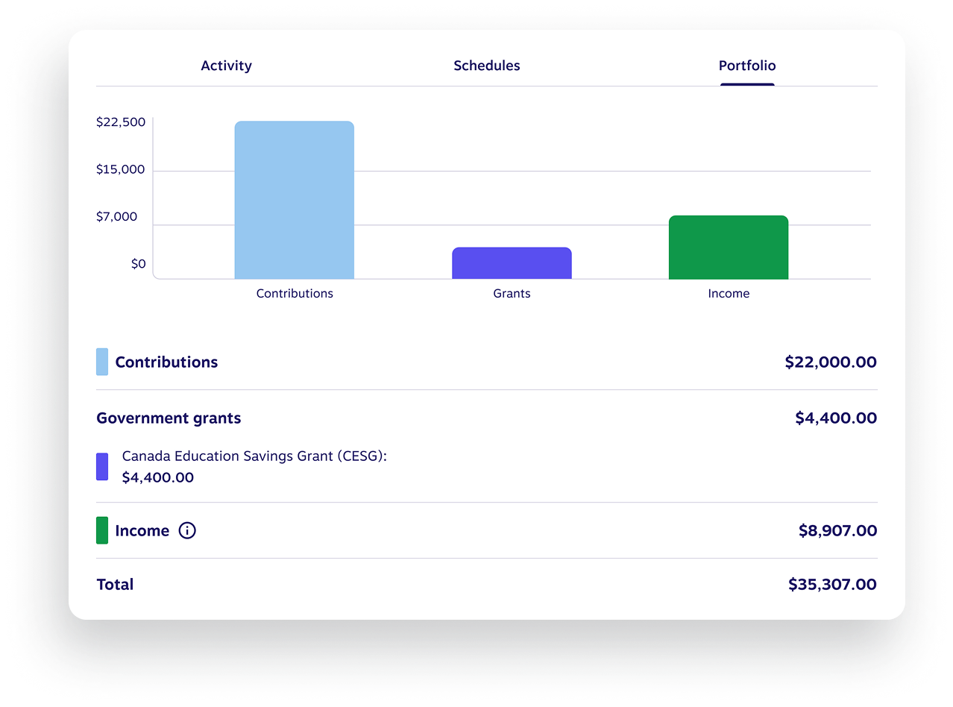Click the Income row label
Image resolution: width=953 pixels, height=707 pixels.
tap(142, 531)
